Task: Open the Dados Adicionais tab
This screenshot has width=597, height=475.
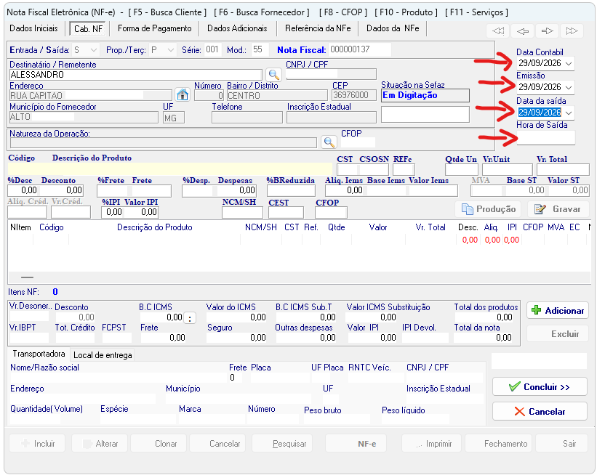Action: pos(237,28)
